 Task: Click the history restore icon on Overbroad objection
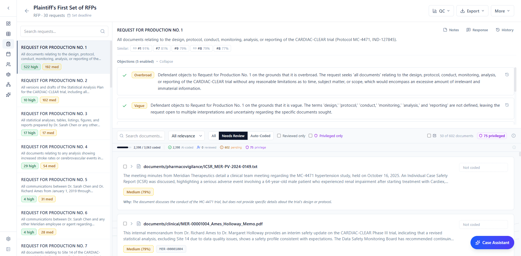pyautogui.click(x=507, y=74)
